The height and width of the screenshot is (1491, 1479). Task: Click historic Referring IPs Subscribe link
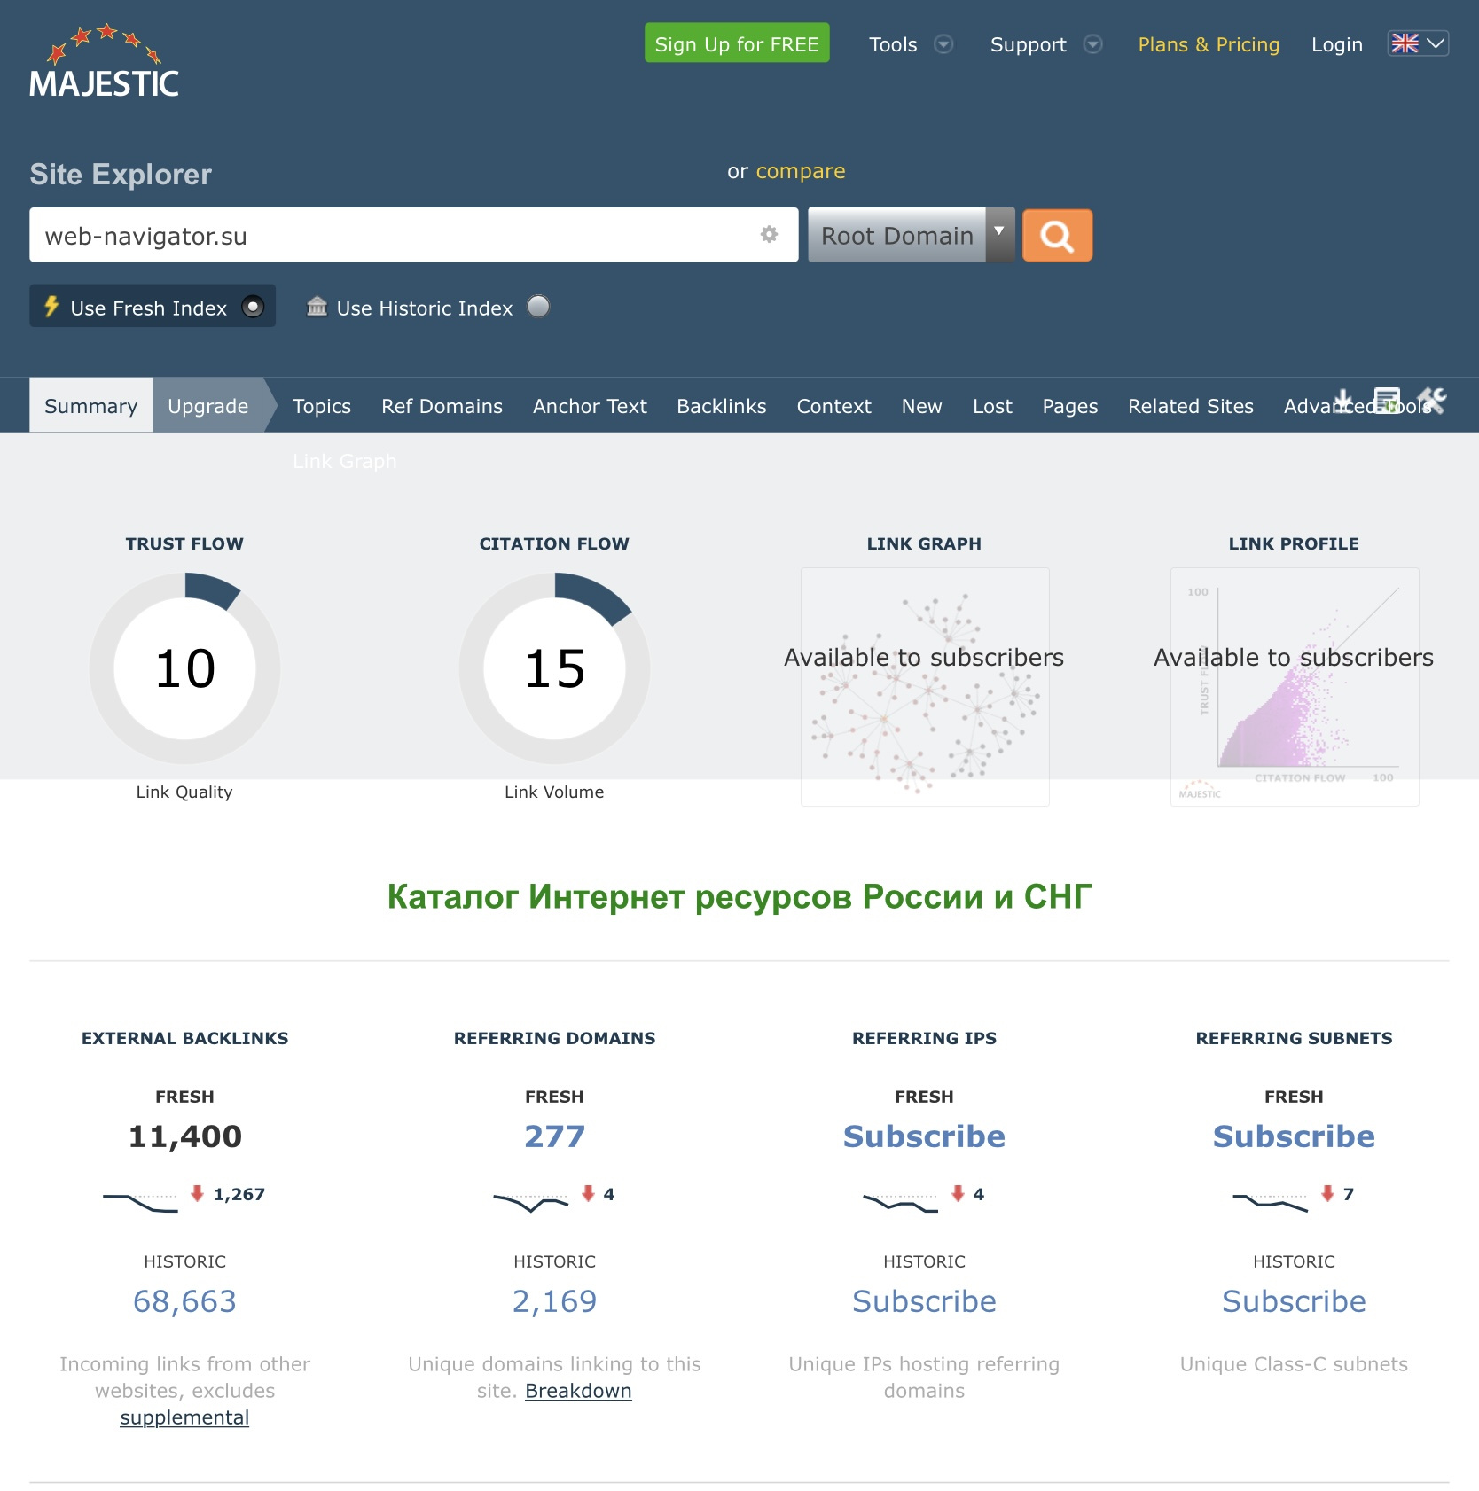click(924, 1300)
